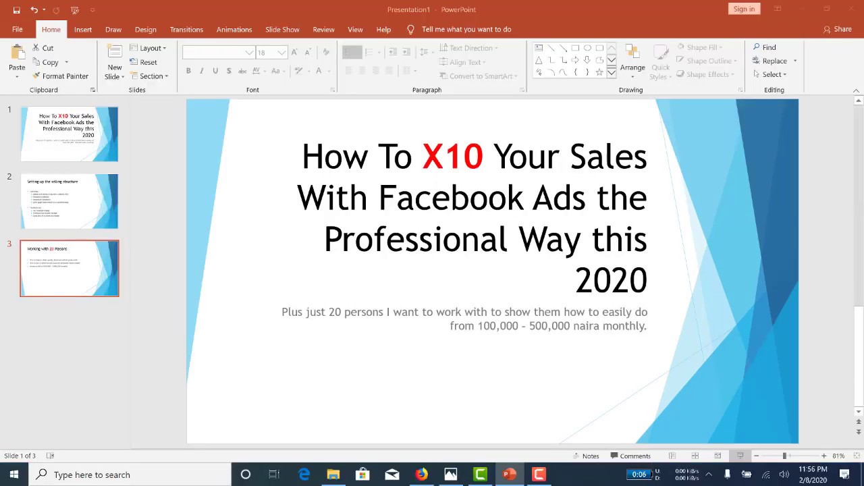Select the Format Painter tool
Viewport: 864px width, 486px height.
coord(60,76)
